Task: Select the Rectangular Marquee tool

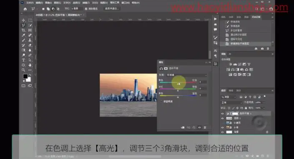Action: click(x=30, y=20)
